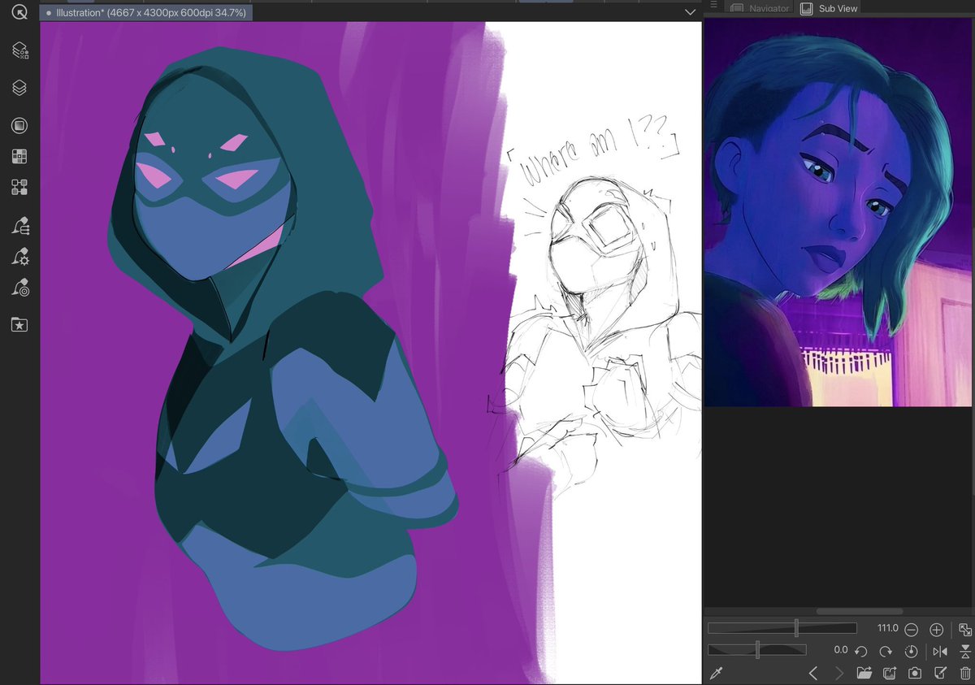Click the Sub View horizontal scrollbar

click(859, 611)
